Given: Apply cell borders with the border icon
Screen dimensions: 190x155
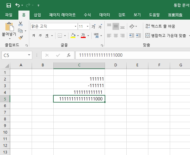Looking at the screenshot, I should click(60, 36).
